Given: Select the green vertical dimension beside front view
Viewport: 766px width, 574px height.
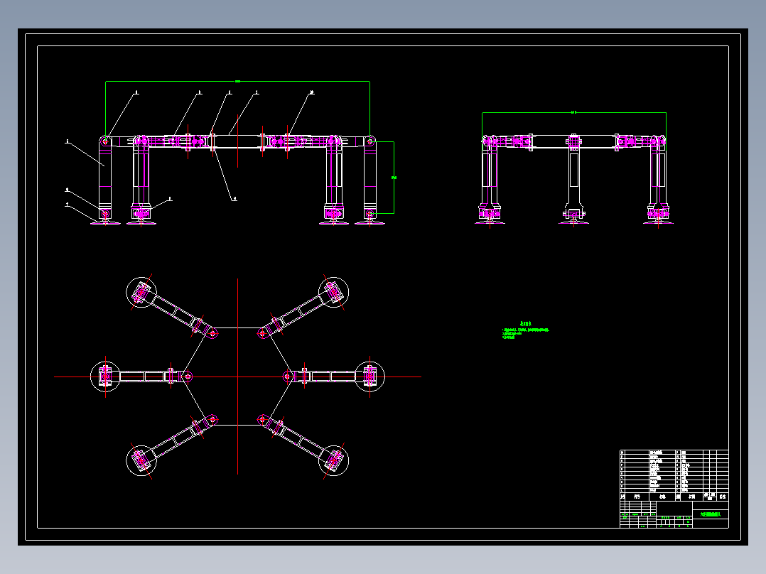Looking at the screenshot, I should (x=394, y=178).
